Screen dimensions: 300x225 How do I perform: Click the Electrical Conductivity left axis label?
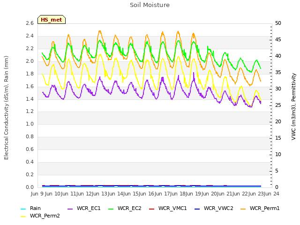click(6, 108)
